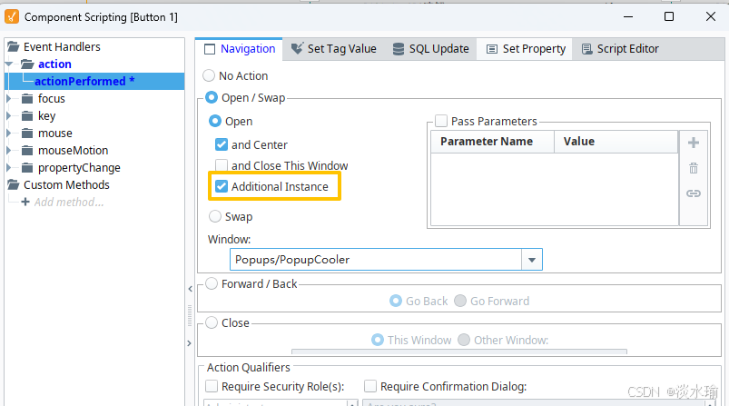Click the key folder icon
729x406 pixels.
27,115
